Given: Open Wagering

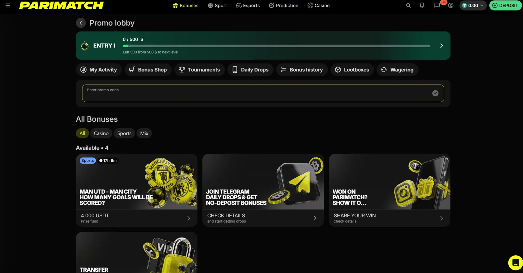Looking at the screenshot, I should coord(398,70).
